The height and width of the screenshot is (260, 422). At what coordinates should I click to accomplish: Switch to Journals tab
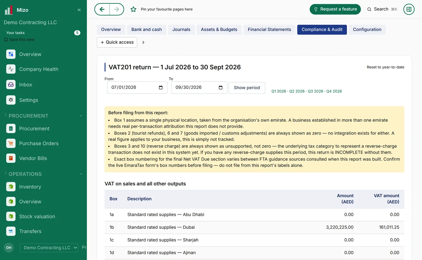(181, 30)
